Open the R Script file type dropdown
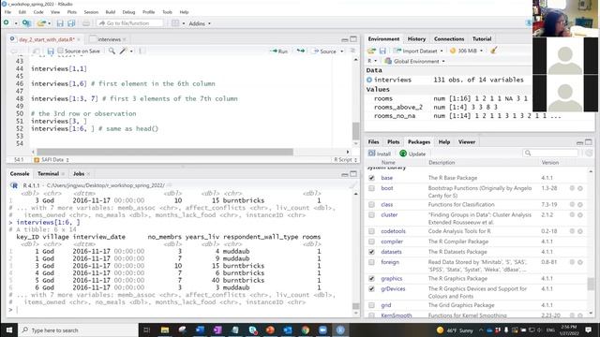The image size is (600, 337). click(346, 160)
